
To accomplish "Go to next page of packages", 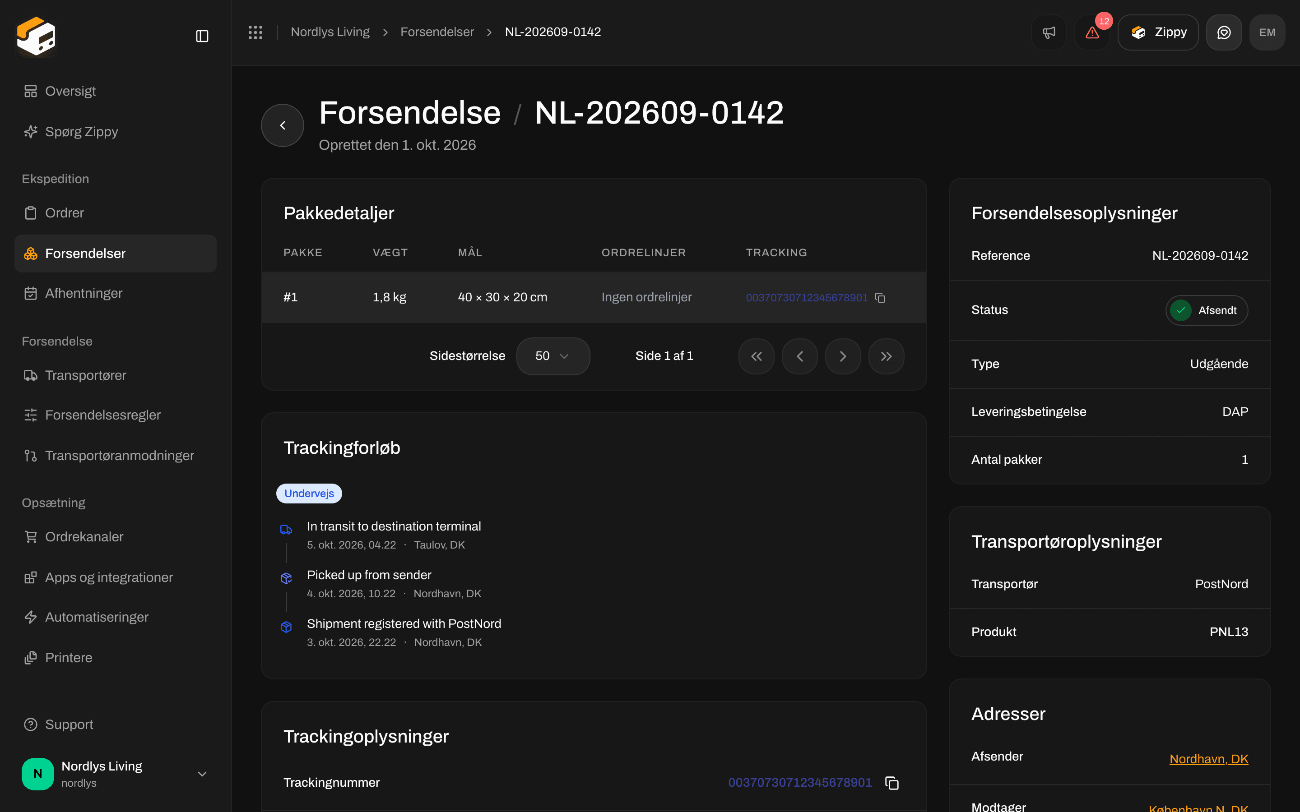I will (x=843, y=356).
